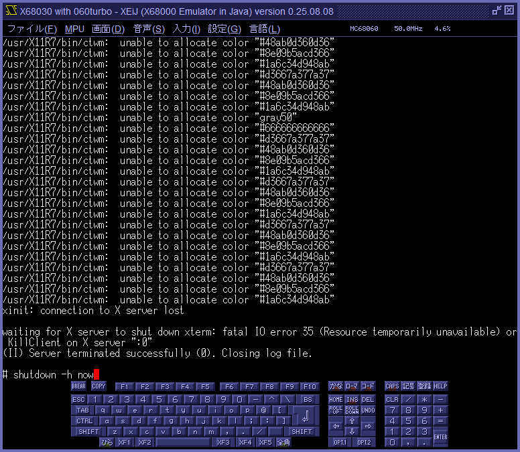Open the 入力(I) input menu
Screen dimensions: 520x452
pos(186,29)
